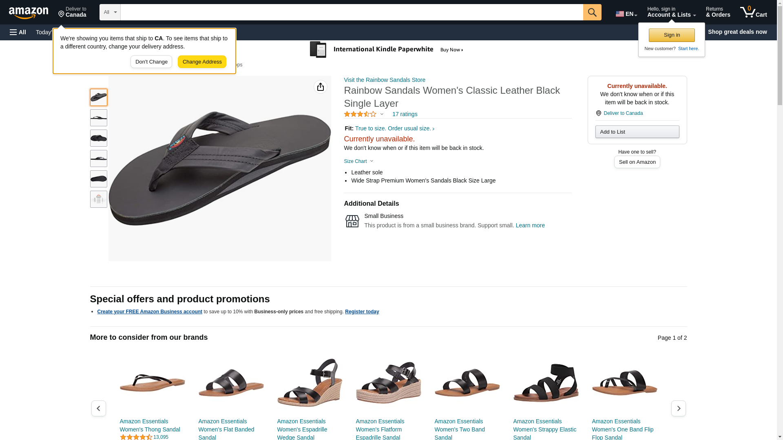Go to previous carousel page arrow
The width and height of the screenshot is (783, 440).
[x=99, y=408]
